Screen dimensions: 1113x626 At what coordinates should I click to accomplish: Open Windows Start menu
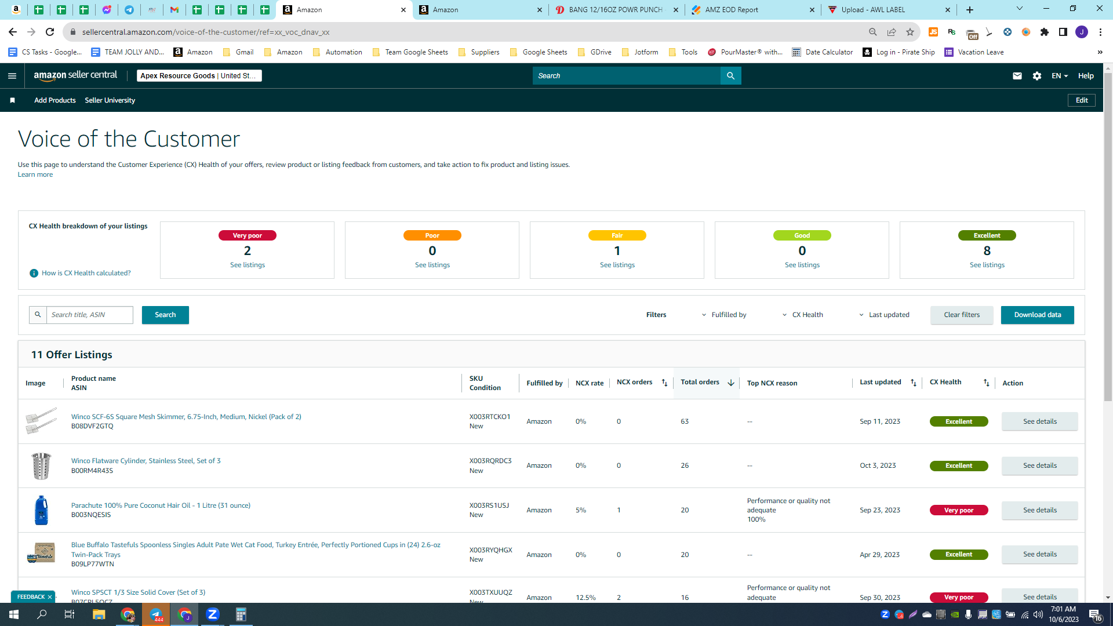pyautogui.click(x=14, y=614)
